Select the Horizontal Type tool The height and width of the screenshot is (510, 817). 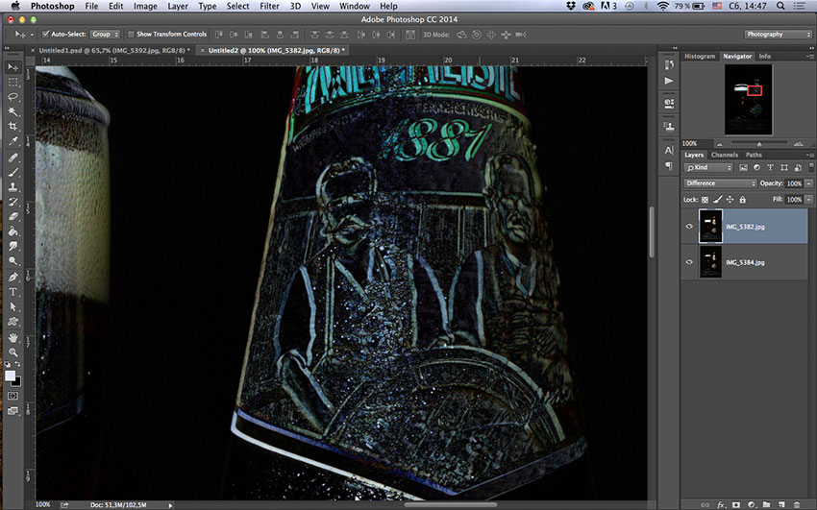13,292
